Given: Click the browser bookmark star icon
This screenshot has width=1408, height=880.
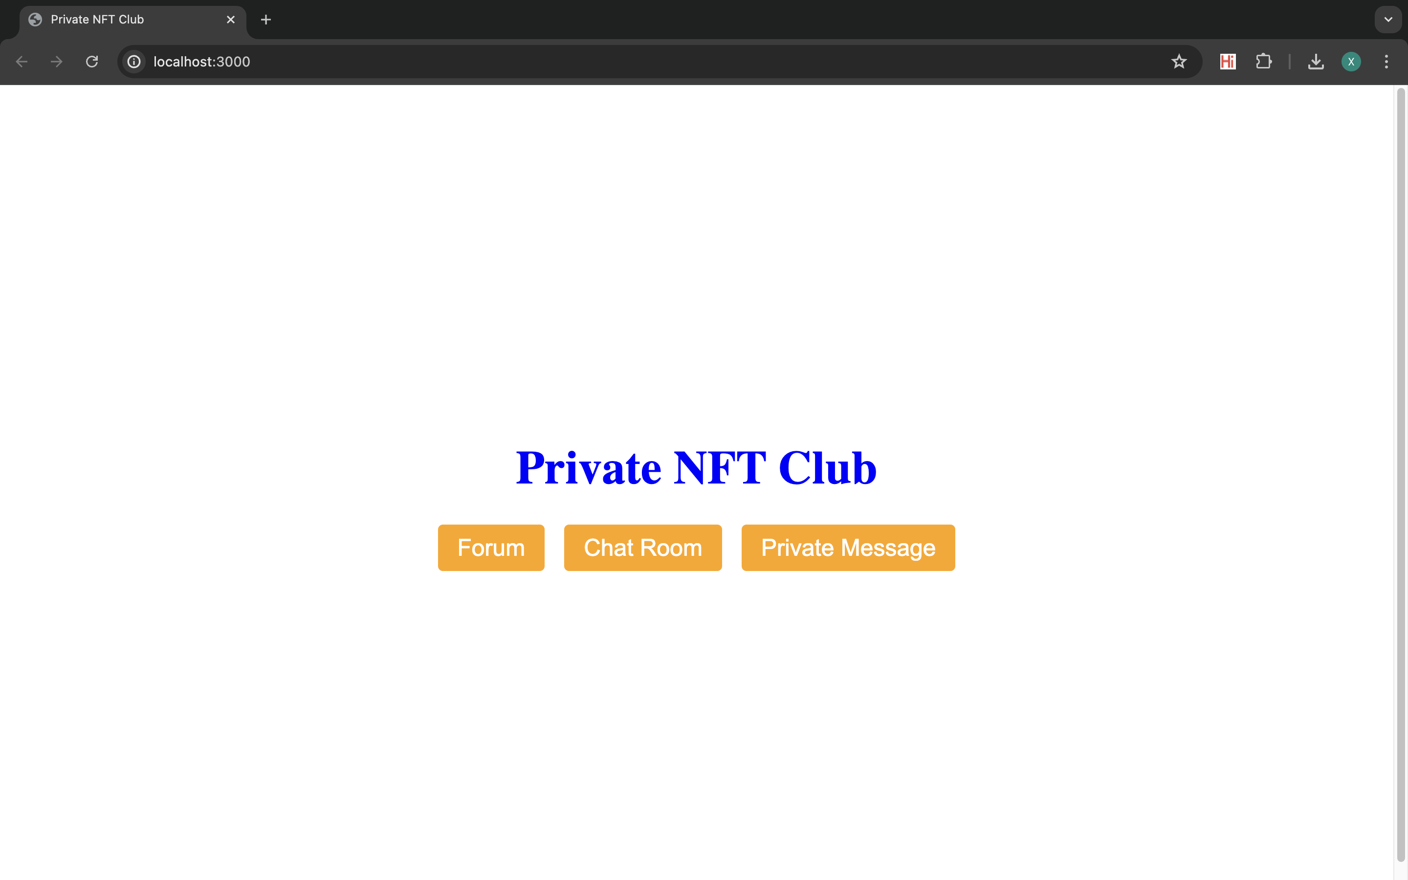Looking at the screenshot, I should pyautogui.click(x=1179, y=61).
